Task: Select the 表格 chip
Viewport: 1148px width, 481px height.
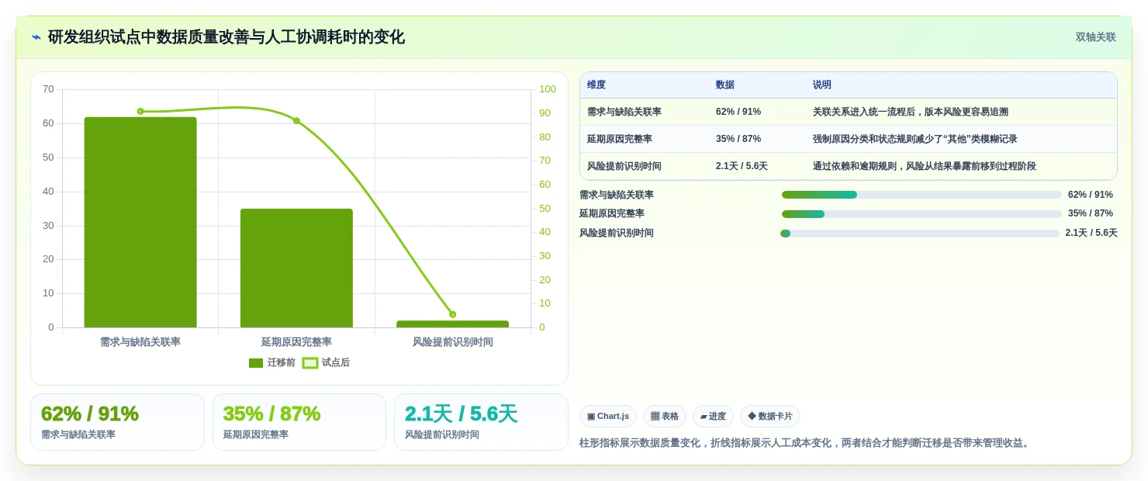Action: [x=665, y=417]
